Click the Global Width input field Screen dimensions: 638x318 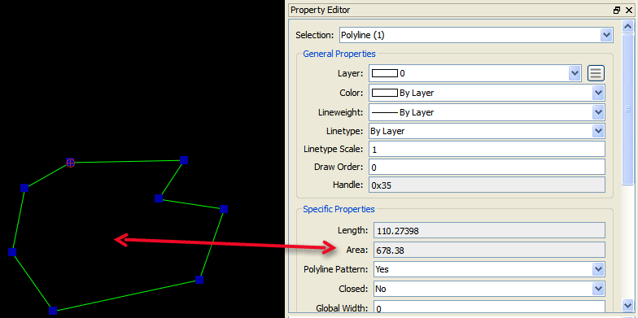point(489,307)
